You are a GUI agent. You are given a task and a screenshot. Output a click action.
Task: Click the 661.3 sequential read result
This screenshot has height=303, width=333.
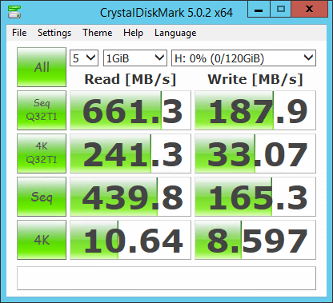(x=130, y=110)
